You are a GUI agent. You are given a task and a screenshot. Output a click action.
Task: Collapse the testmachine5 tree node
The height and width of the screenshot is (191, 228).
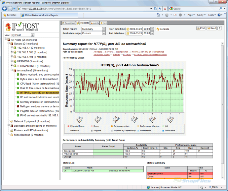point(12,70)
